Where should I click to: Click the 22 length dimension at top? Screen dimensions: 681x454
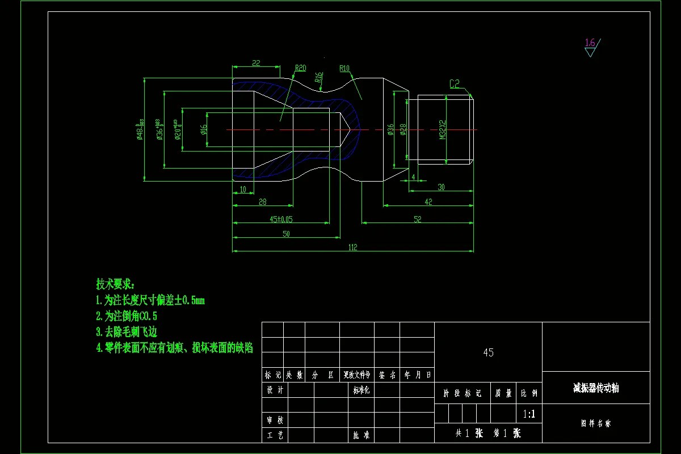point(256,63)
